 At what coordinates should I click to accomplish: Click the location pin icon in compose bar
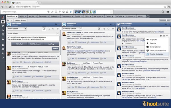pyautogui.click(x=60, y=12)
